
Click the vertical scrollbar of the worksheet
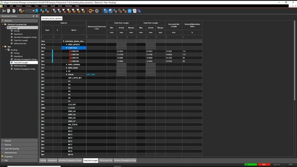point(295,61)
